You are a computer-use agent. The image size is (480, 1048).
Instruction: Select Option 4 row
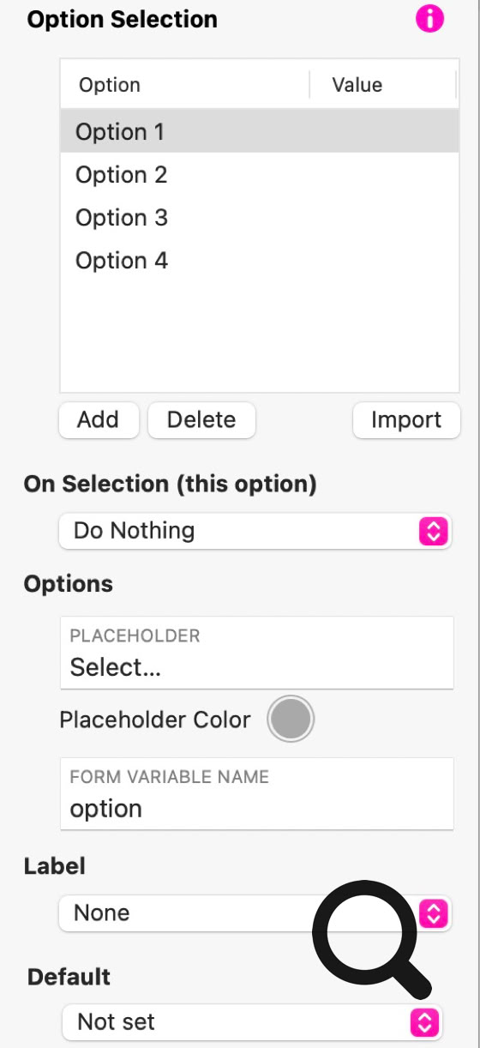coord(260,261)
